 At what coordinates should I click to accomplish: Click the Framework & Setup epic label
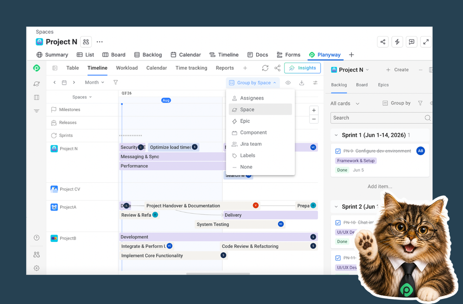356,161
